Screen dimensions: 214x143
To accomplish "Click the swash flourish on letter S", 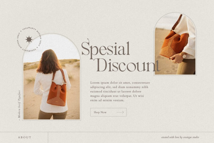I will [x=88, y=41].
